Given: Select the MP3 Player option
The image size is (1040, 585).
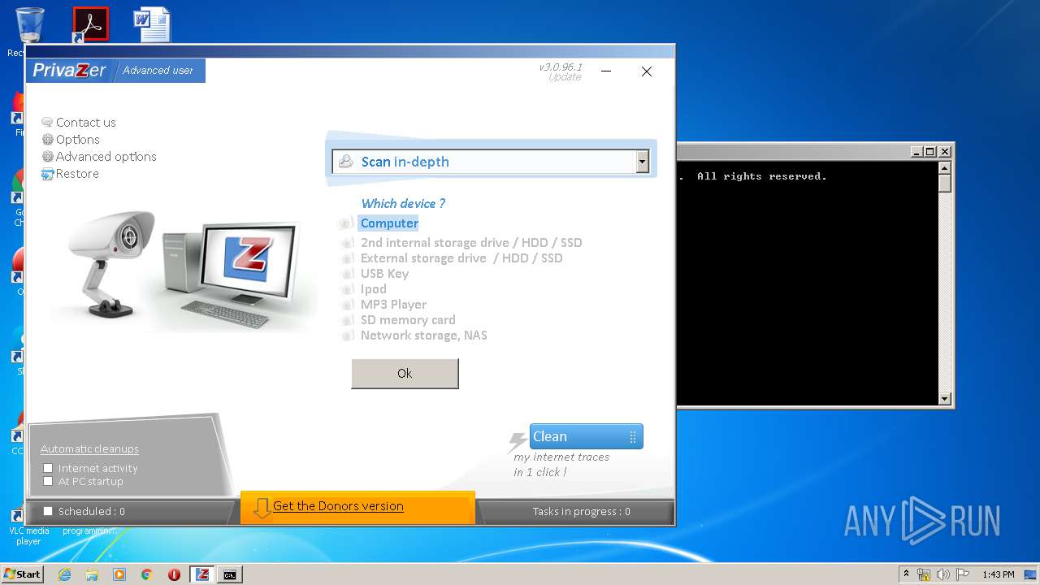Looking at the screenshot, I should coord(393,305).
